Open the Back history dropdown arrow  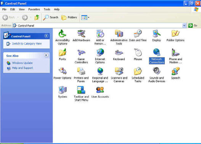tap(18, 17)
